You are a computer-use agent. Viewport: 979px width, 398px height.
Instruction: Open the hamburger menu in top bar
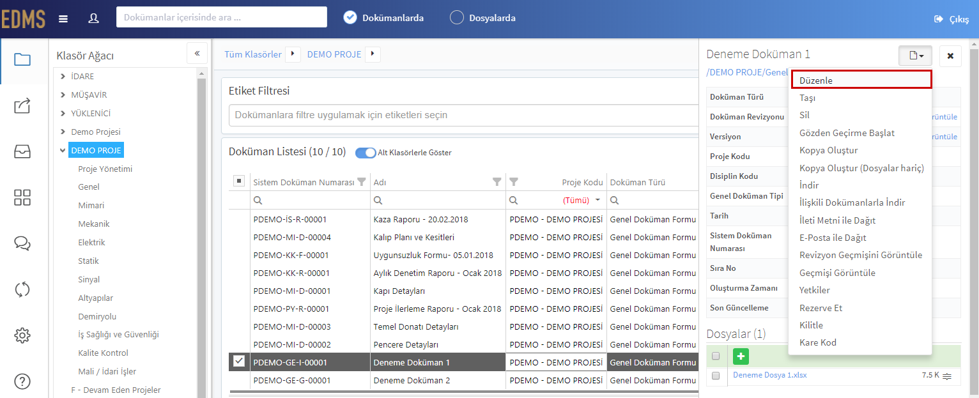coord(63,19)
